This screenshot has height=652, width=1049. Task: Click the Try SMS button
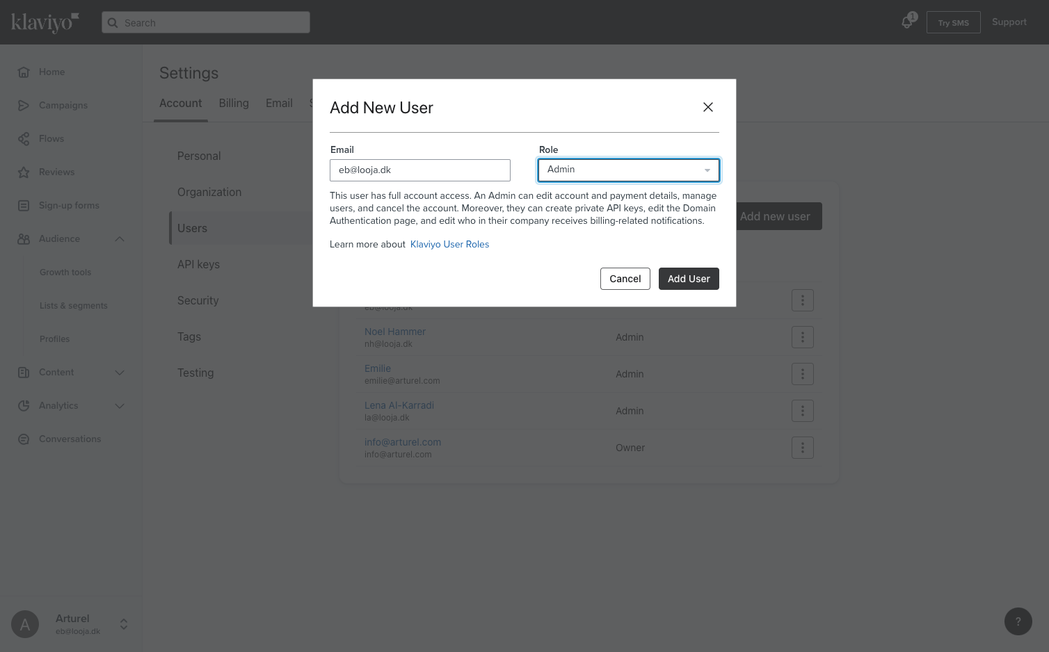coord(953,22)
